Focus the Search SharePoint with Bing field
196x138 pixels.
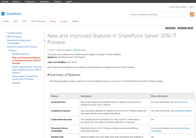pos(159,14)
